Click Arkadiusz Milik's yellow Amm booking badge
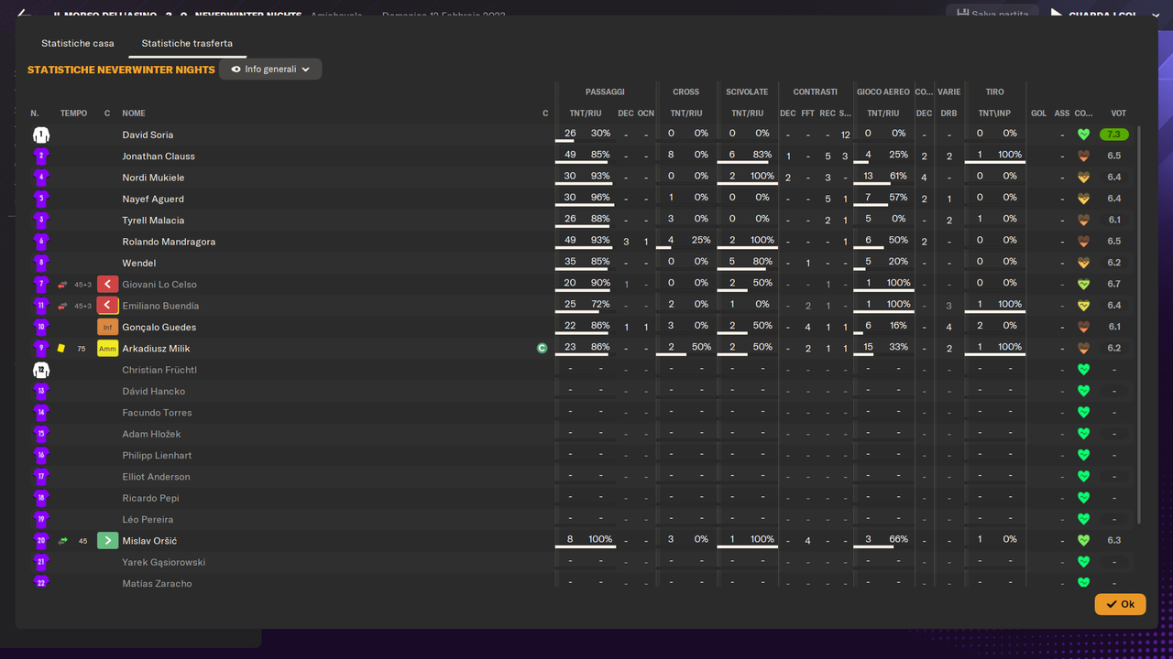The image size is (1173, 659). pyautogui.click(x=107, y=349)
